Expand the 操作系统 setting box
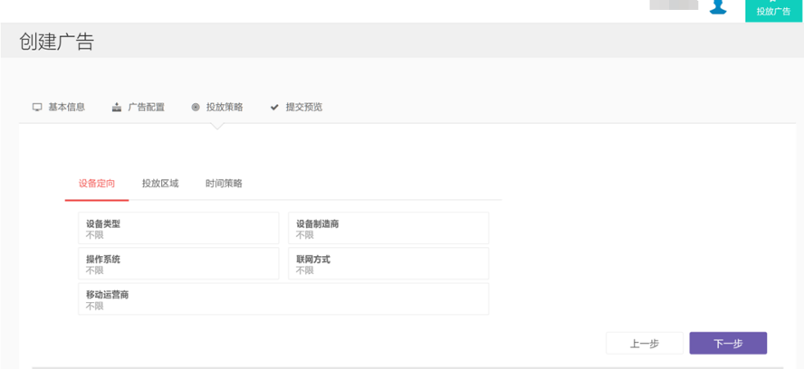The image size is (804, 369). click(178, 263)
